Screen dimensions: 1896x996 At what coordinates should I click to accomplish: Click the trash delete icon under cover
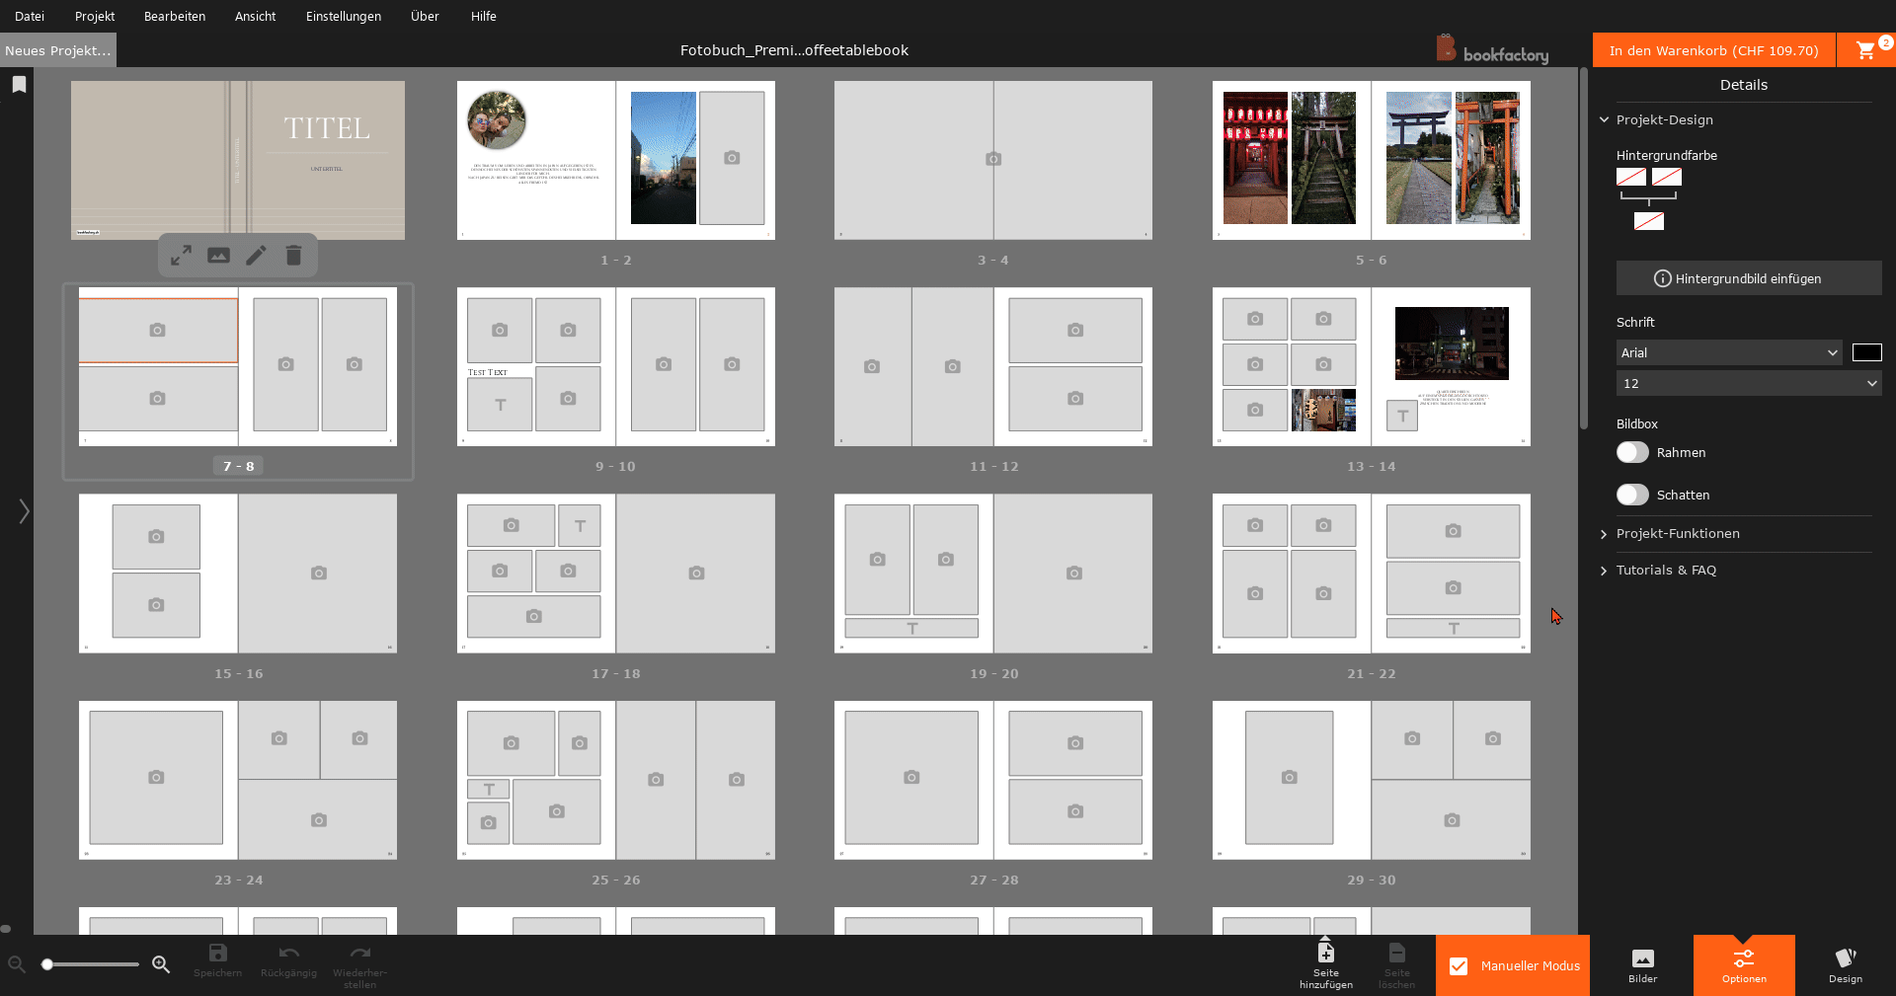[x=293, y=256]
